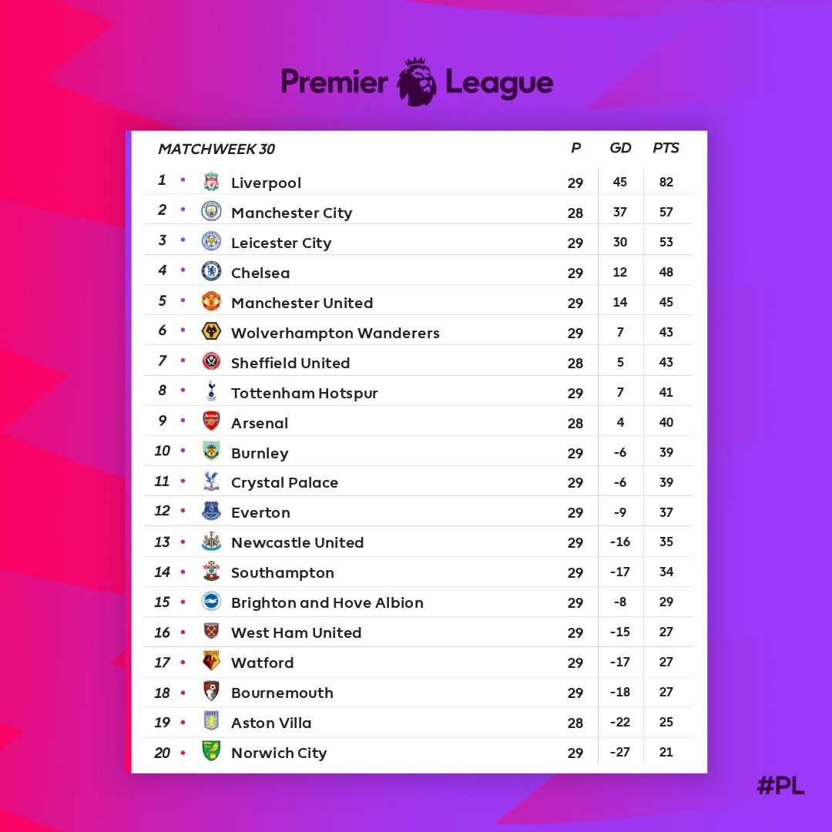The height and width of the screenshot is (832, 832).
Task: Select the Norwich City canary badge
Action: pos(211,752)
